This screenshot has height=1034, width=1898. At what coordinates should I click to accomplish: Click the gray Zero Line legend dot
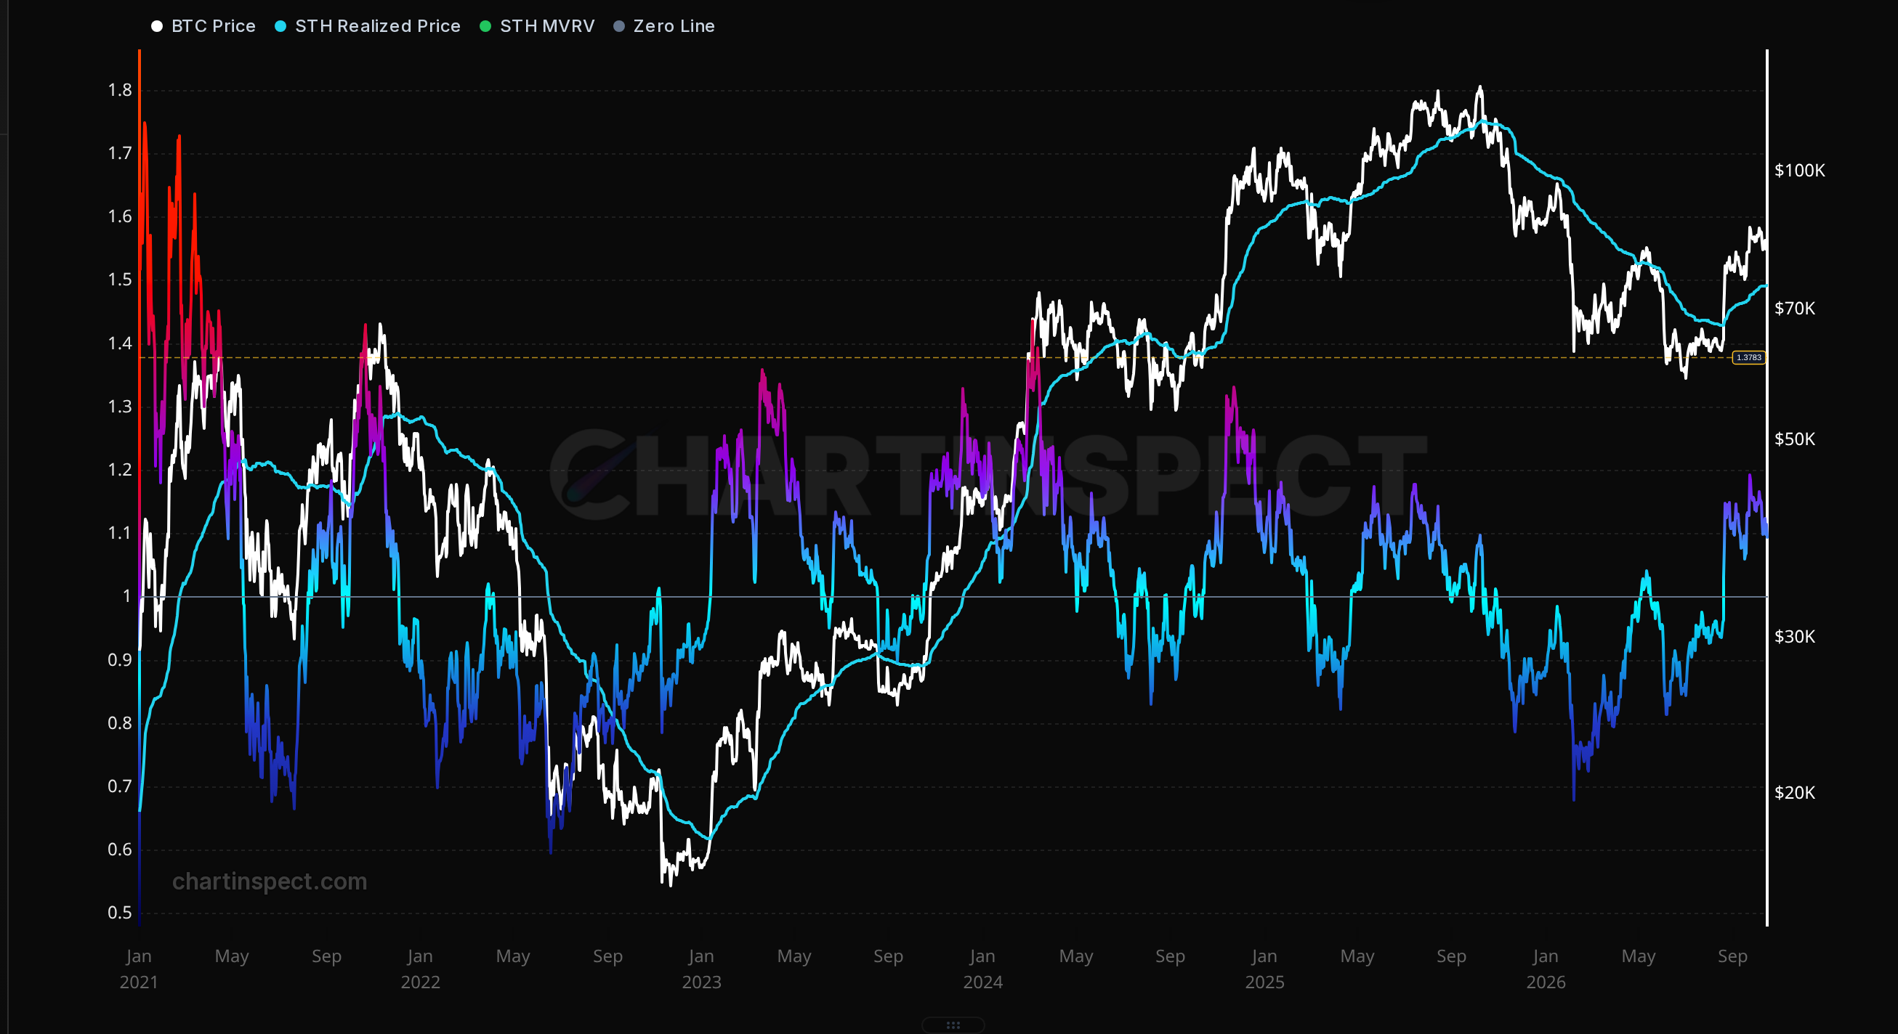pos(619,27)
